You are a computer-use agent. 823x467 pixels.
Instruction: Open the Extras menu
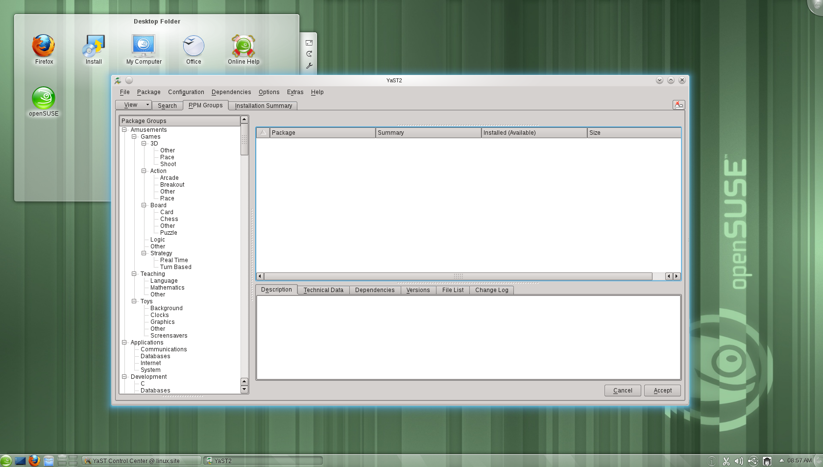click(x=295, y=92)
